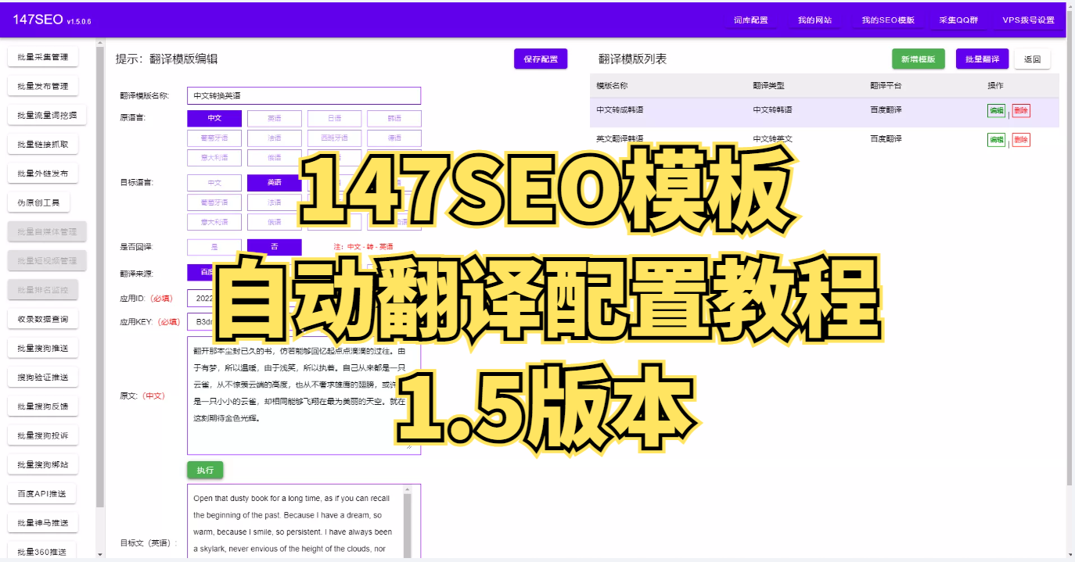Open 批量搜狗反馈 in the sidebar
The image size is (1075, 562).
pyautogui.click(x=42, y=406)
